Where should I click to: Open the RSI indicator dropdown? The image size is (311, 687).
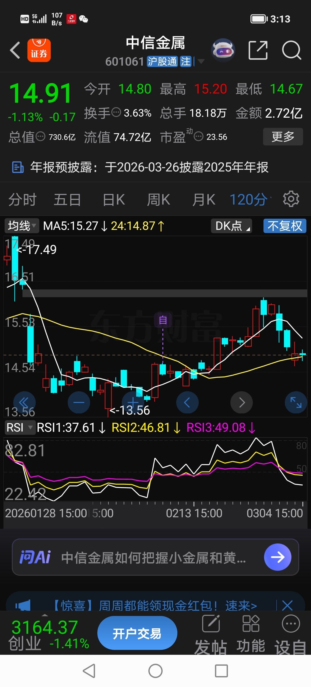[x=20, y=428]
